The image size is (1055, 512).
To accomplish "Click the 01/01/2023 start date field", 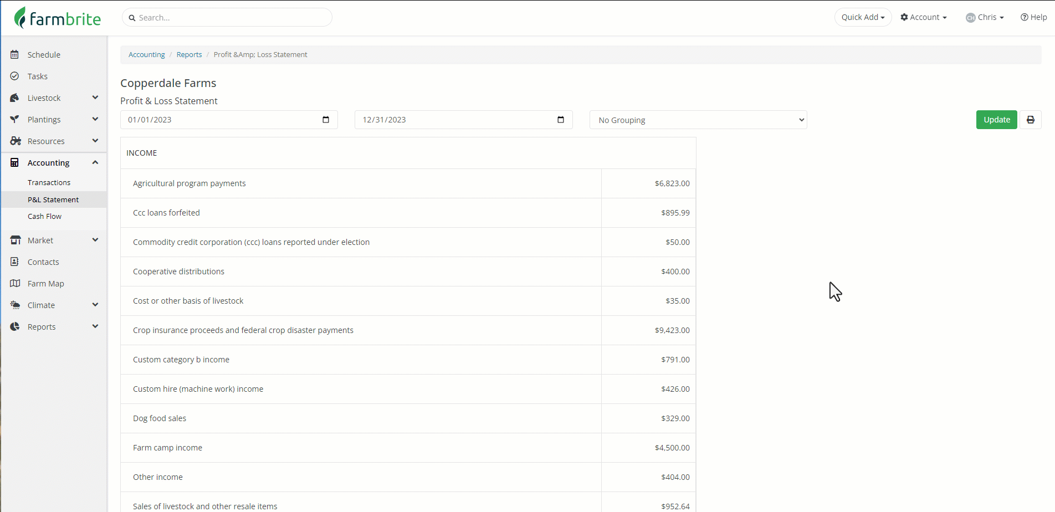I will [x=229, y=120].
